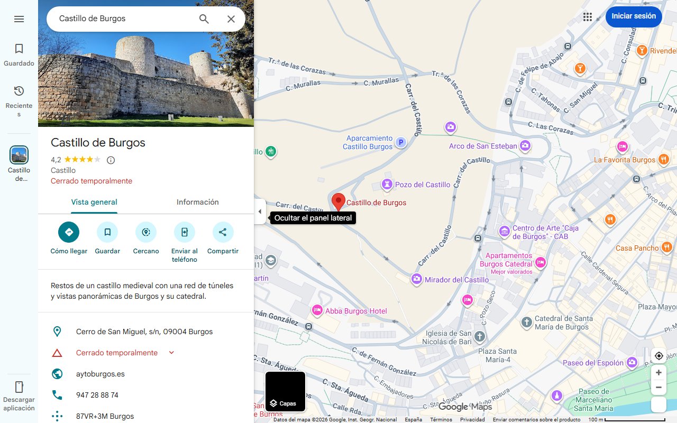
Task: Zoom in using the plus control
Action: [658, 372]
